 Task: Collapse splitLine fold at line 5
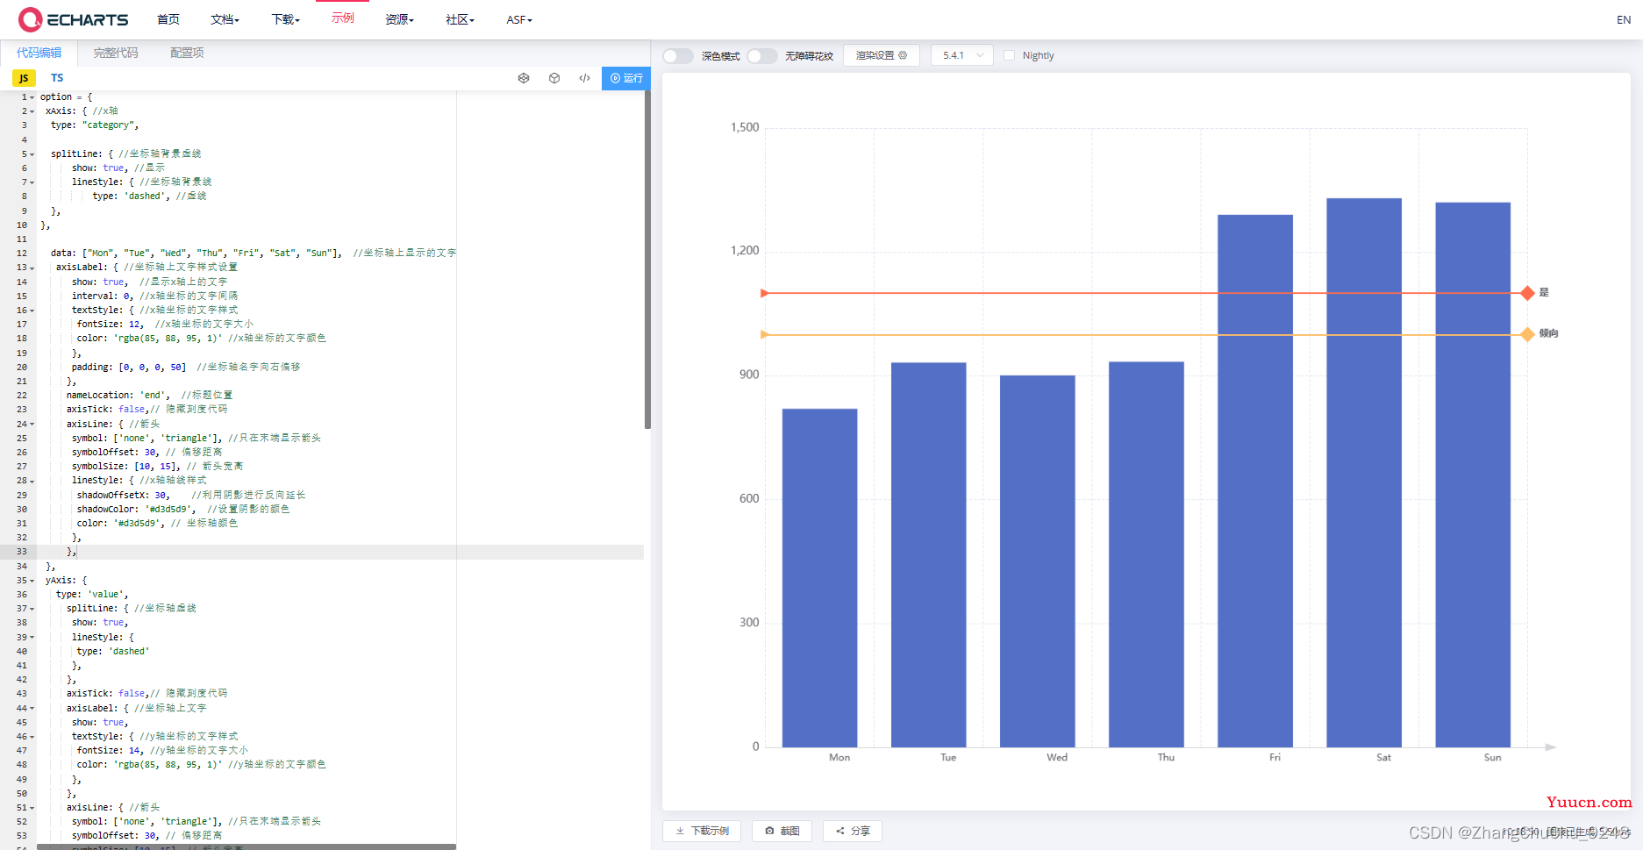(x=32, y=154)
